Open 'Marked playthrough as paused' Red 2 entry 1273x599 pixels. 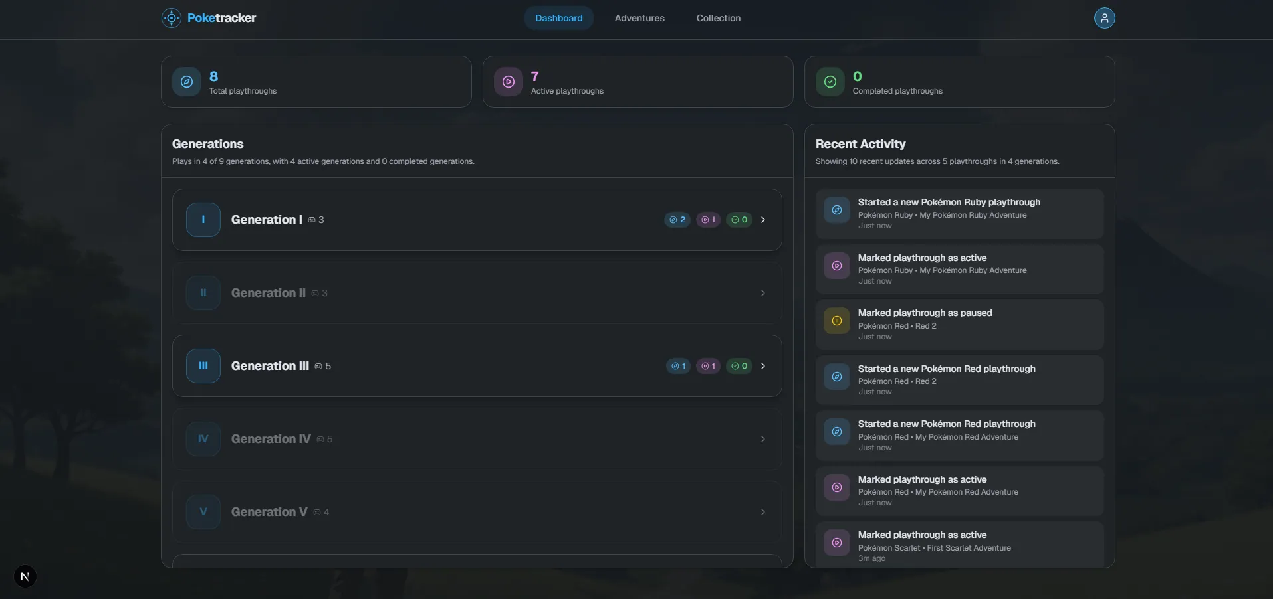[x=959, y=325]
